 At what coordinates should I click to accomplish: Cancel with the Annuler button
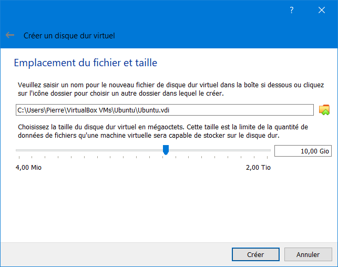(x=308, y=254)
